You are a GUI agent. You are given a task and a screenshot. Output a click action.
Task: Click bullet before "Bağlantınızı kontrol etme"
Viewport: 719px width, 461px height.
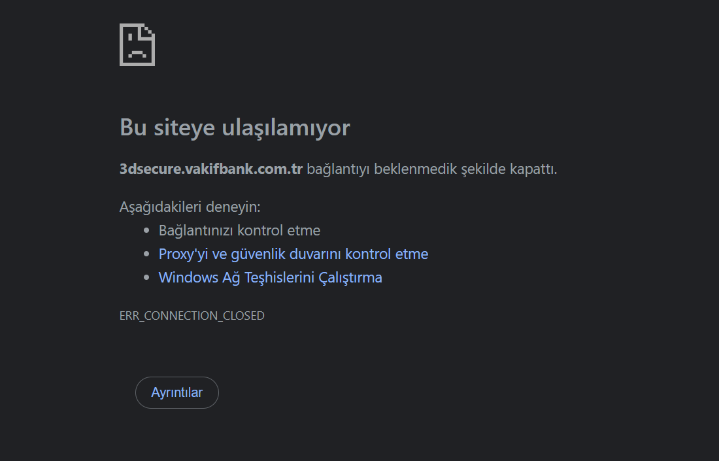pyautogui.click(x=146, y=231)
